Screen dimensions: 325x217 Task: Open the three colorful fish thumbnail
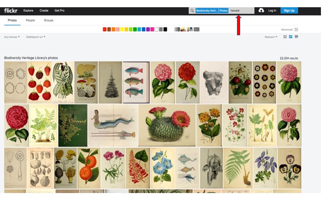[x=136, y=82]
